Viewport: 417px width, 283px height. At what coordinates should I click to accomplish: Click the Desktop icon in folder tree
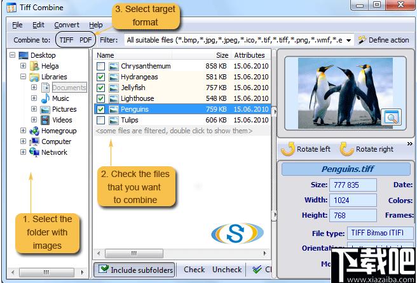click(24, 55)
